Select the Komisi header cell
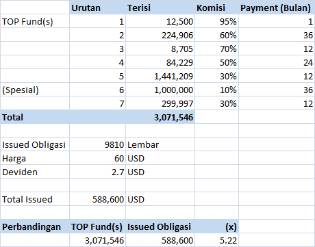Viewport: 315px width, 247px height. point(216,8)
